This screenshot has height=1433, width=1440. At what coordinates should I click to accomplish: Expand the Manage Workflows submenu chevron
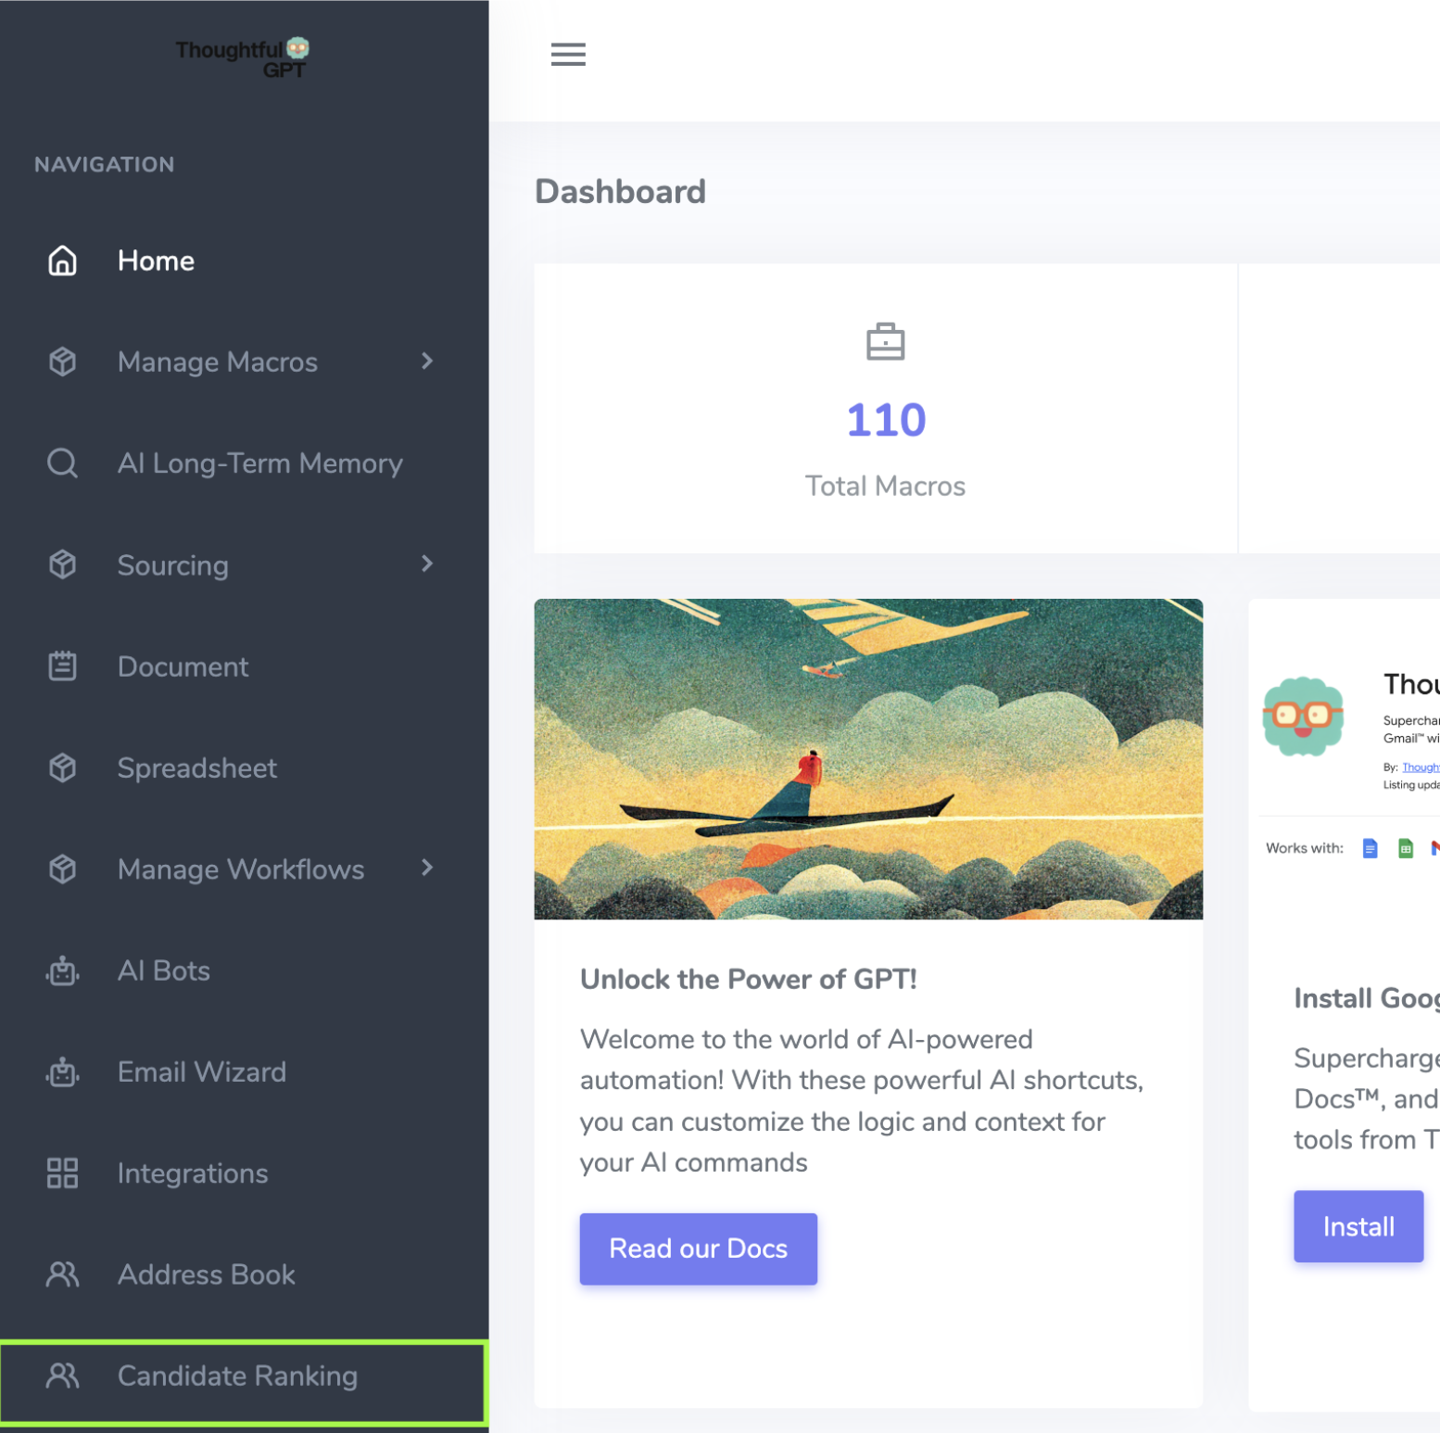click(427, 868)
